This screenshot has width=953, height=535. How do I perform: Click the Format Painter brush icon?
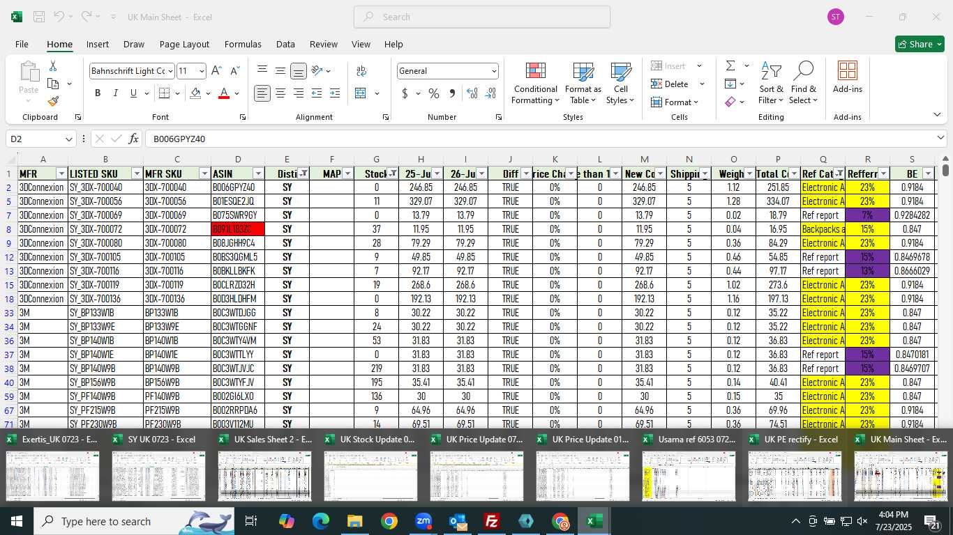tap(53, 101)
